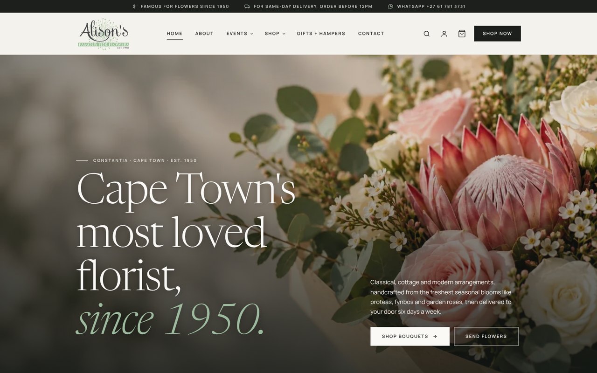The height and width of the screenshot is (373, 597).
Task: Click 'For same-day delivery, order before 12PM' text
Action: point(313,7)
